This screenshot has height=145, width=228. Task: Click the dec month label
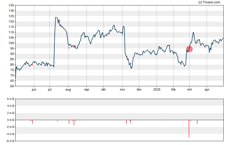pos(139,90)
